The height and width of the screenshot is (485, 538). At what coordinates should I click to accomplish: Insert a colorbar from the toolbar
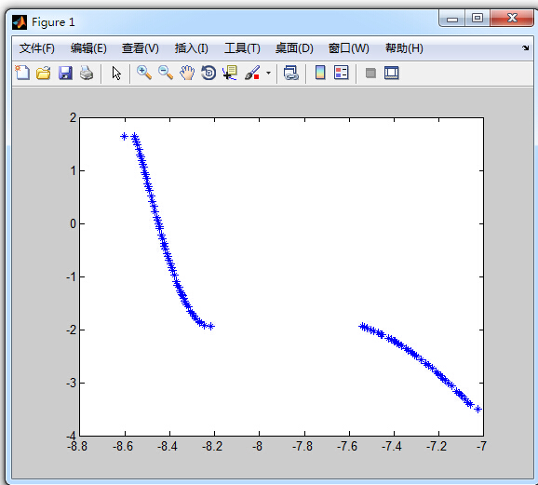pos(320,73)
